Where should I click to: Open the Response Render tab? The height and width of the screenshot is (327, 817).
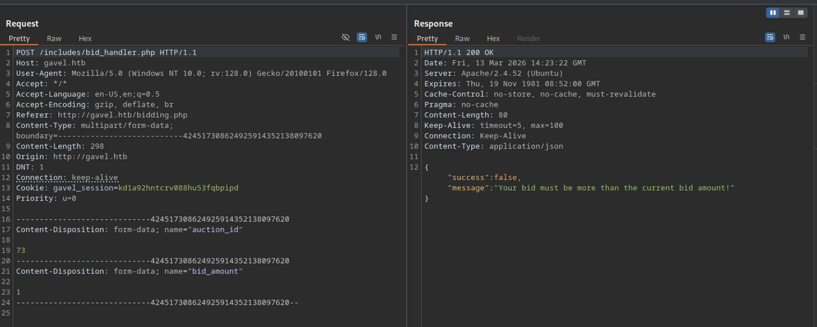528,39
